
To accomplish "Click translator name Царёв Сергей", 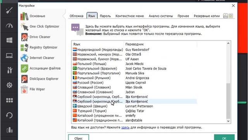I will click(x=136, y=82).
